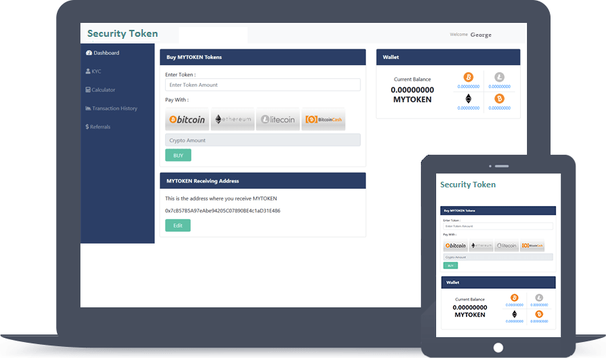Screen dimensions: 606x358
Task: Click the Wallet panel header on laptop
Action: point(449,57)
